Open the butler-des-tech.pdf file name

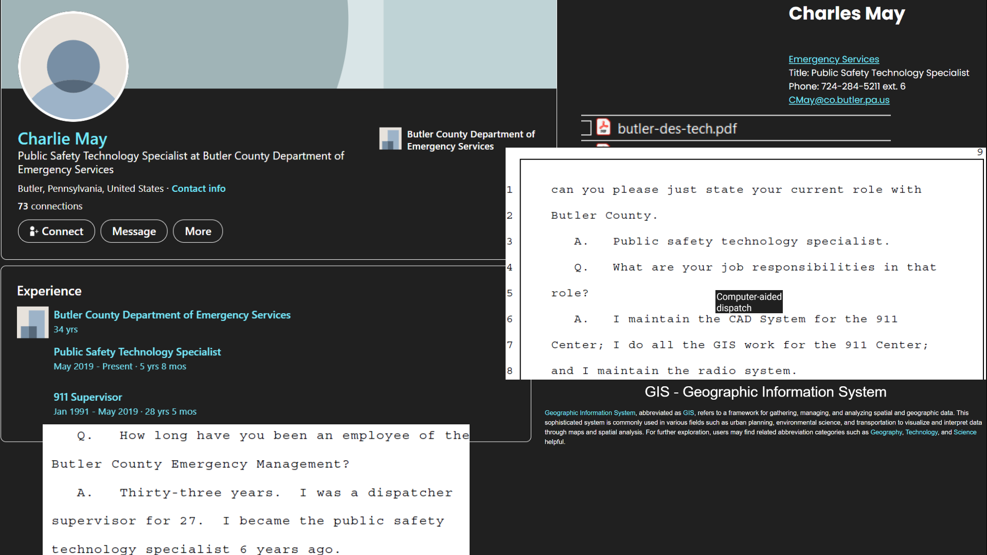(677, 129)
